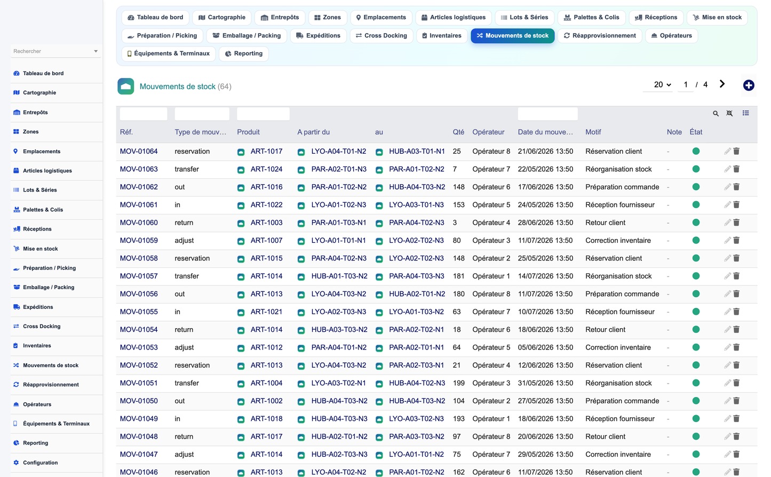
Task: Open Palettes & Colis in sidebar
Action: (43, 210)
